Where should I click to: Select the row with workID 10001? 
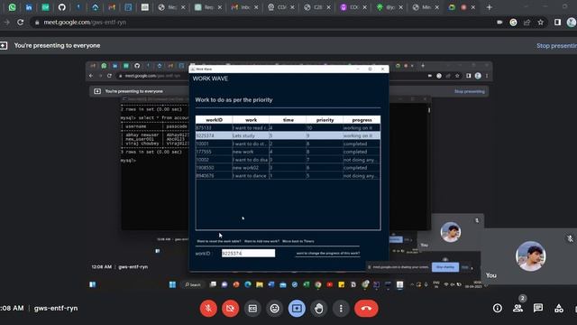pyautogui.click(x=288, y=144)
